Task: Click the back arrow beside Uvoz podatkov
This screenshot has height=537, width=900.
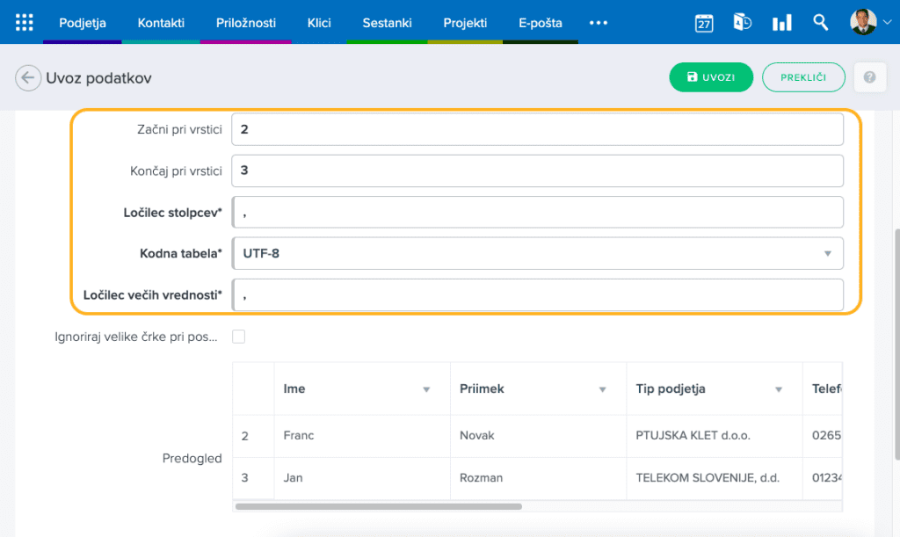Action: (x=28, y=78)
